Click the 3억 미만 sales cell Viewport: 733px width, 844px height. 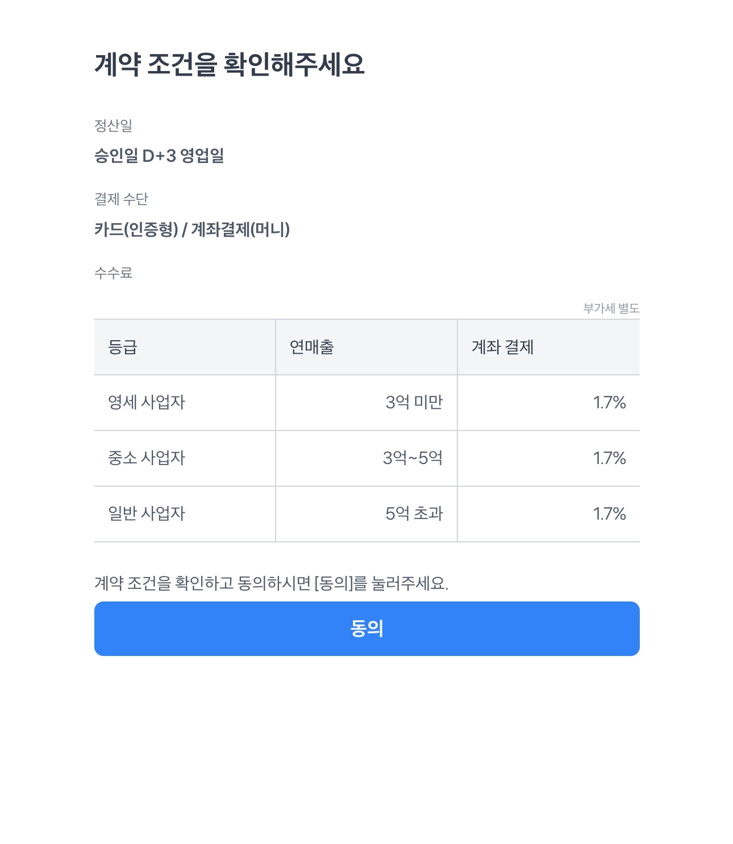click(414, 403)
